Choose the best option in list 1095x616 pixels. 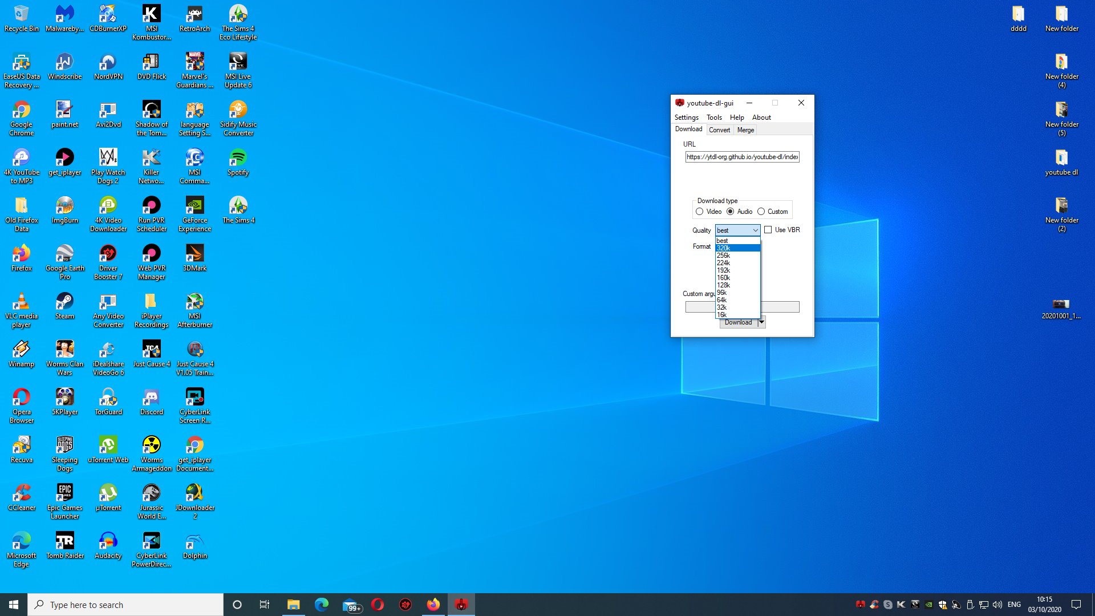click(737, 241)
